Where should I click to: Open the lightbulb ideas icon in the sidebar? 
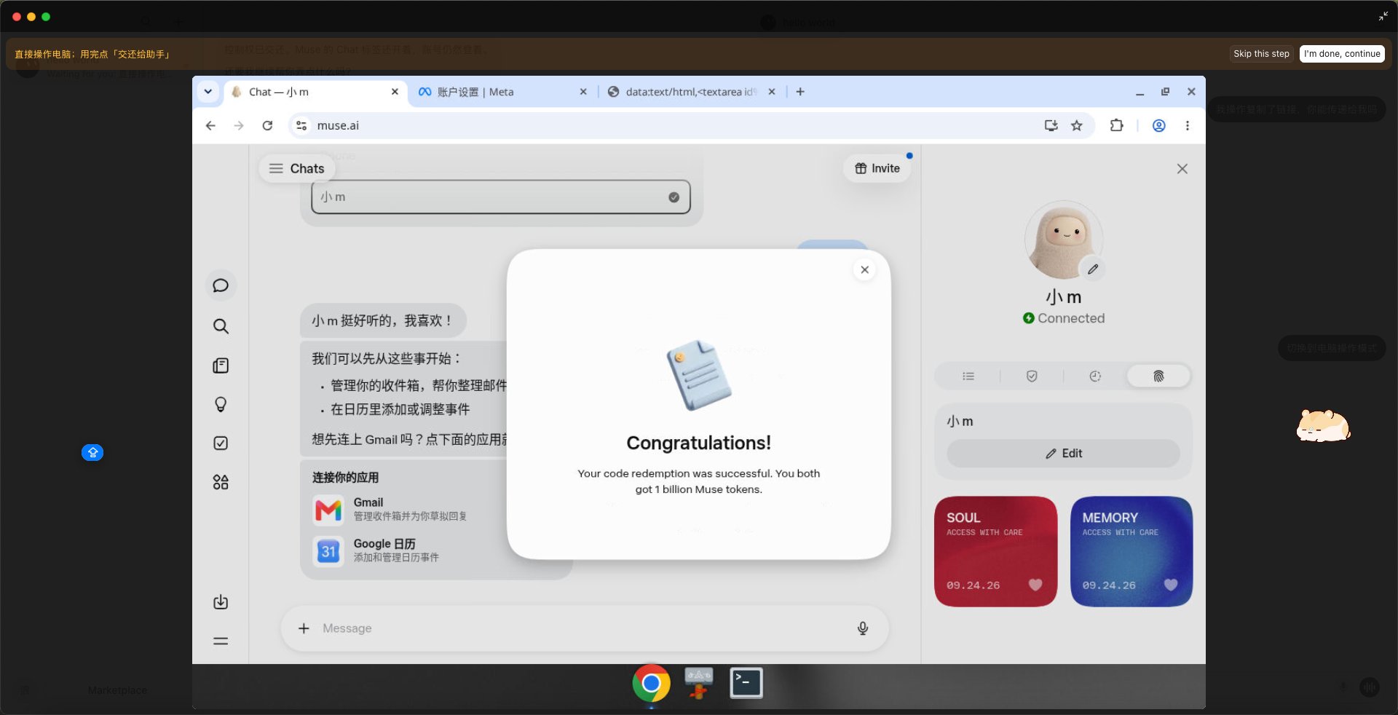(x=221, y=405)
